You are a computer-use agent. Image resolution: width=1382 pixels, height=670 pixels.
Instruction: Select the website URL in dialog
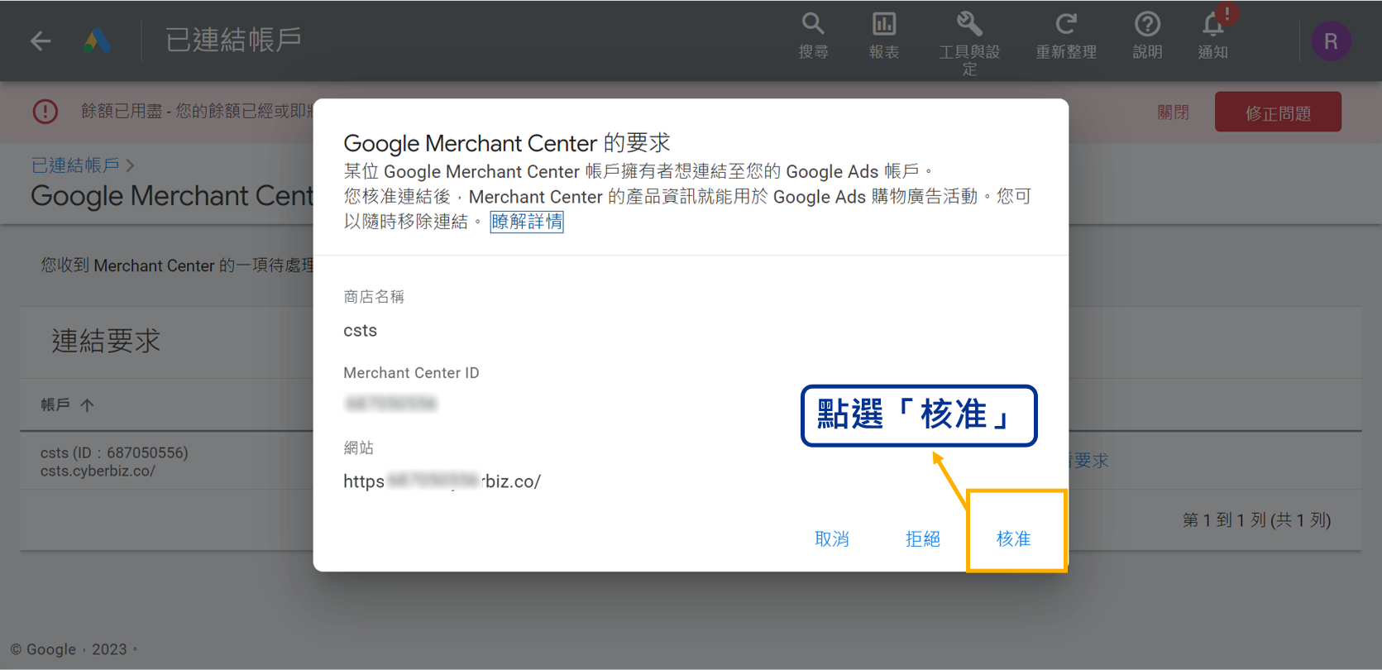pos(442,481)
